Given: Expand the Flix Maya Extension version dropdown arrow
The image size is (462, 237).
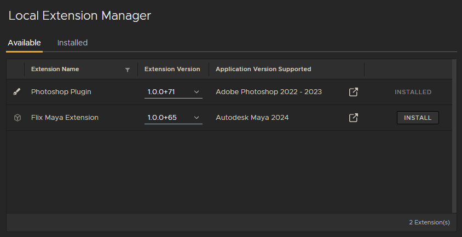Looking at the screenshot, I should 196,118.
